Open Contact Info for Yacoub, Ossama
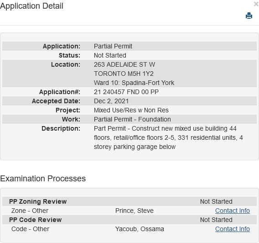Image resolution: width=259 pixels, height=243 pixels. click(x=233, y=229)
